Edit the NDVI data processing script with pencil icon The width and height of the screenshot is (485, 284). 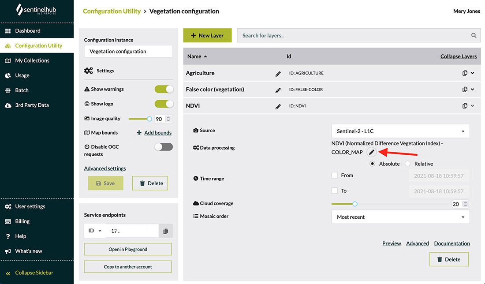click(x=372, y=152)
